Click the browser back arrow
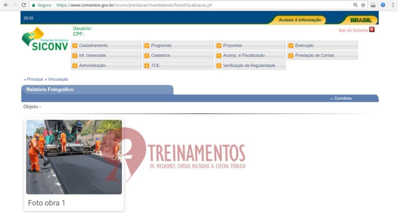The height and width of the screenshot is (214, 398). click(6, 5)
